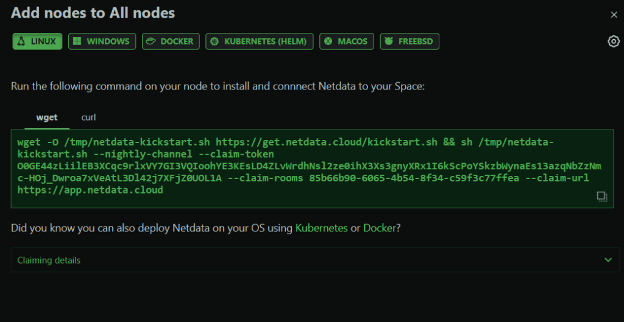This screenshot has width=624, height=322.
Task: Copy the install command to clipboard
Action: pyautogui.click(x=602, y=197)
